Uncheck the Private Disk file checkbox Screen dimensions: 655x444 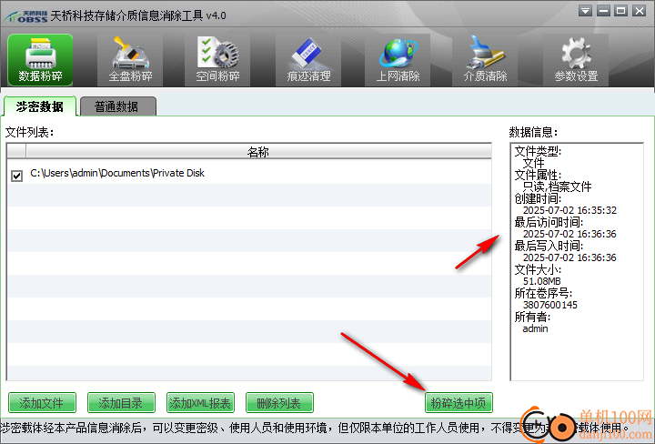16,176
